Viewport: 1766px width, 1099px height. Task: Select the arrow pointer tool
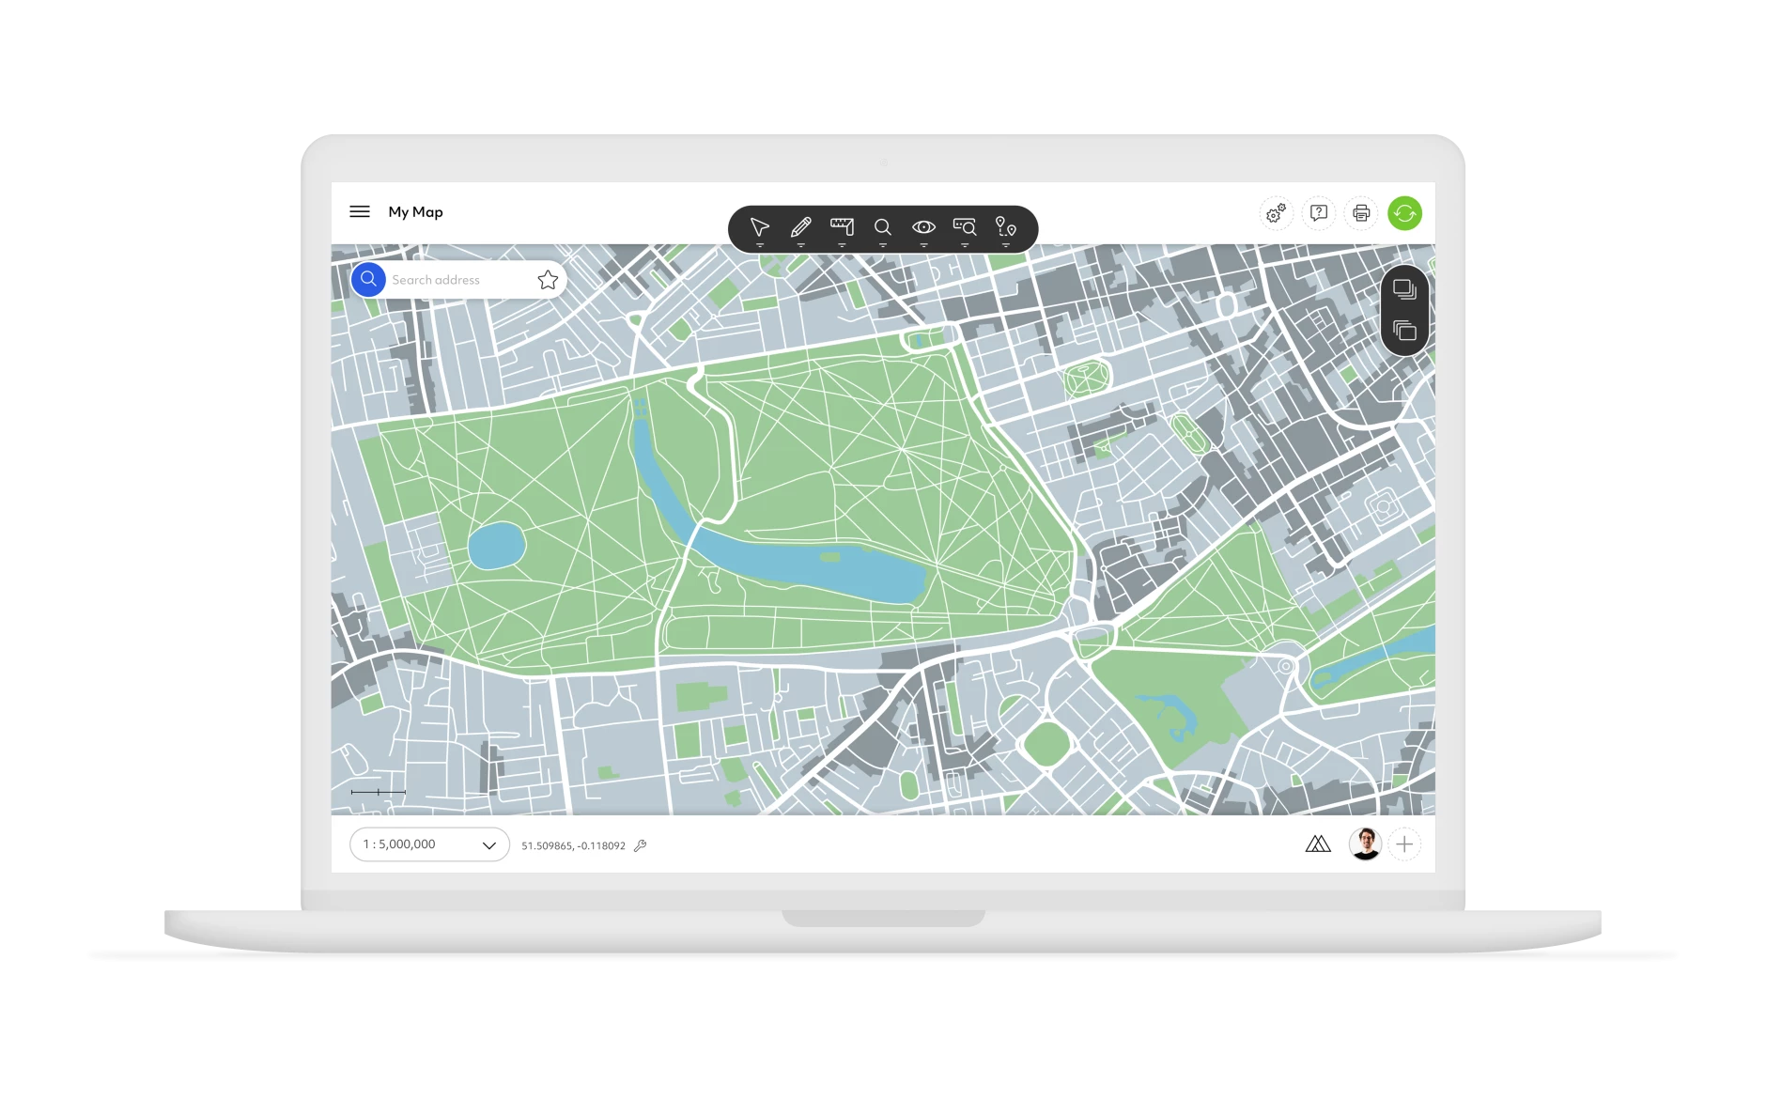(759, 227)
